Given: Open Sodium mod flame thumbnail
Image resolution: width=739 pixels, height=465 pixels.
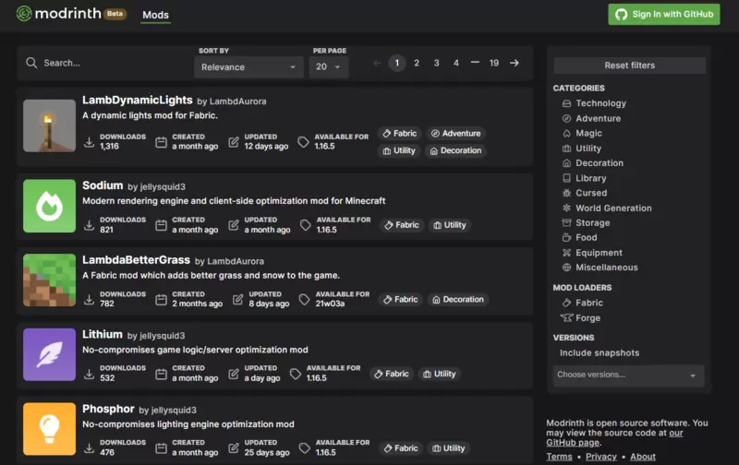Looking at the screenshot, I should [x=50, y=206].
